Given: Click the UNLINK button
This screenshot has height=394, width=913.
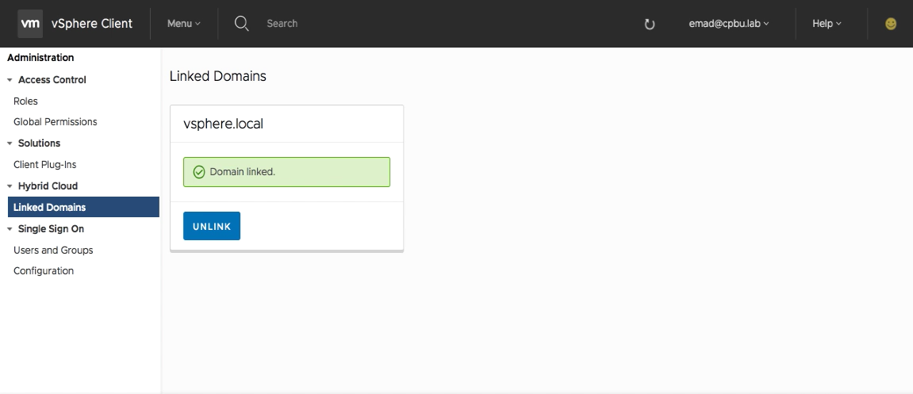Looking at the screenshot, I should [x=212, y=226].
